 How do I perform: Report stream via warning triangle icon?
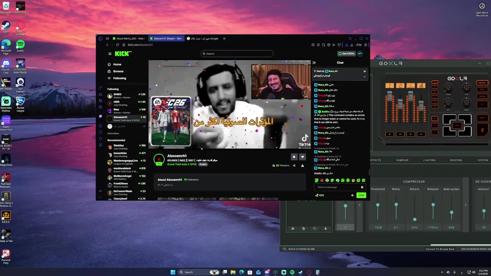[302, 166]
